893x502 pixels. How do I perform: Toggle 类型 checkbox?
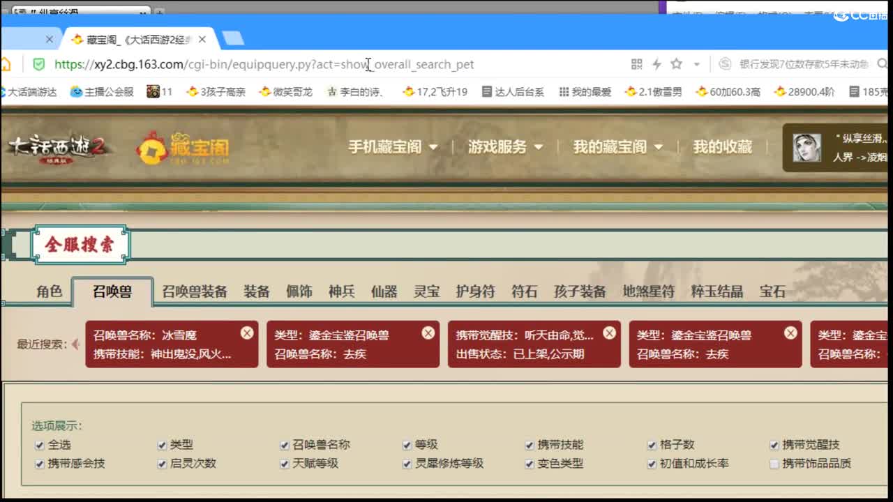(162, 445)
